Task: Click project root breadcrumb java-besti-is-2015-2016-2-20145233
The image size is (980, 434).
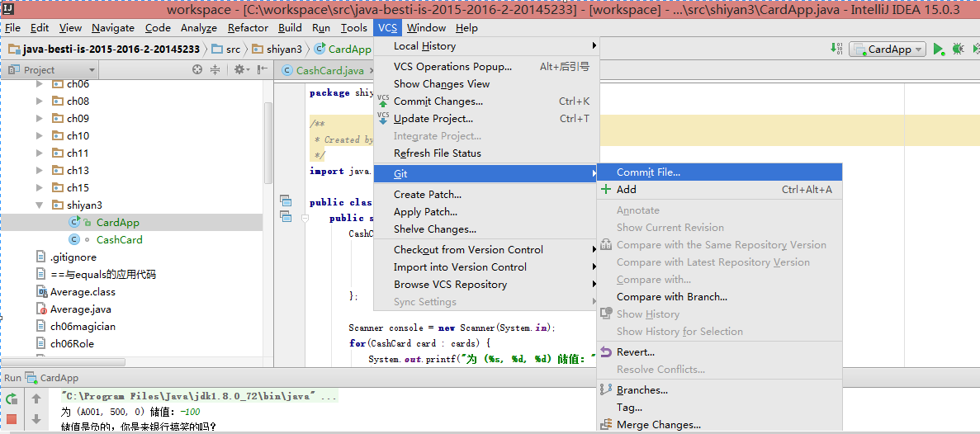Action: 105,49
